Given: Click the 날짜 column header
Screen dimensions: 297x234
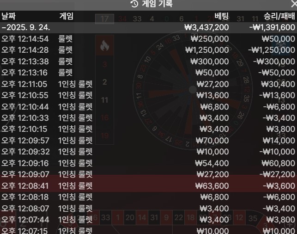Looking at the screenshot, I should point(8,16).
